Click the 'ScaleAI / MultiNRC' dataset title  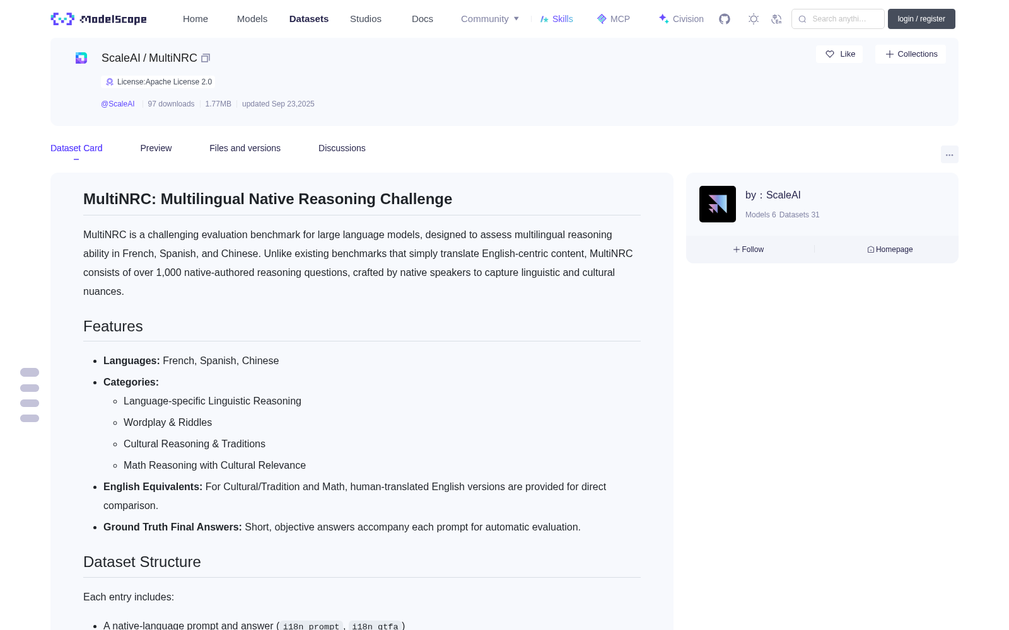pyautogui.click(x=149, y=58)
